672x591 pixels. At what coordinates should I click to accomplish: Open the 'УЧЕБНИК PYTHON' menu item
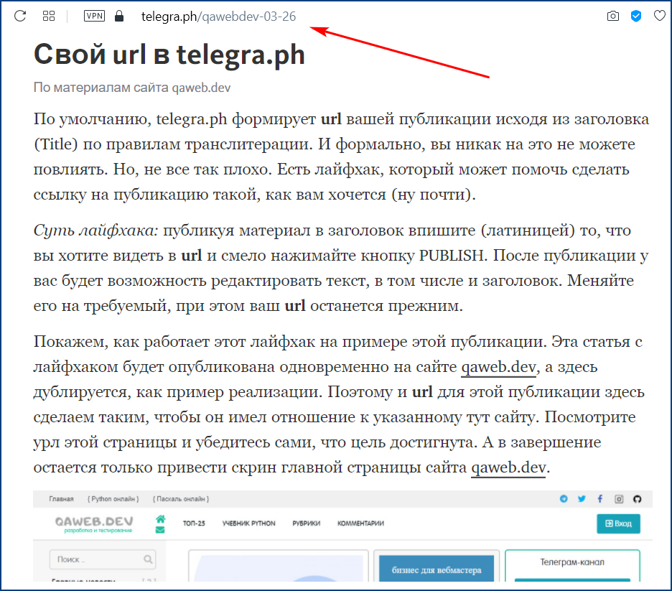click(x=248, y=523)
